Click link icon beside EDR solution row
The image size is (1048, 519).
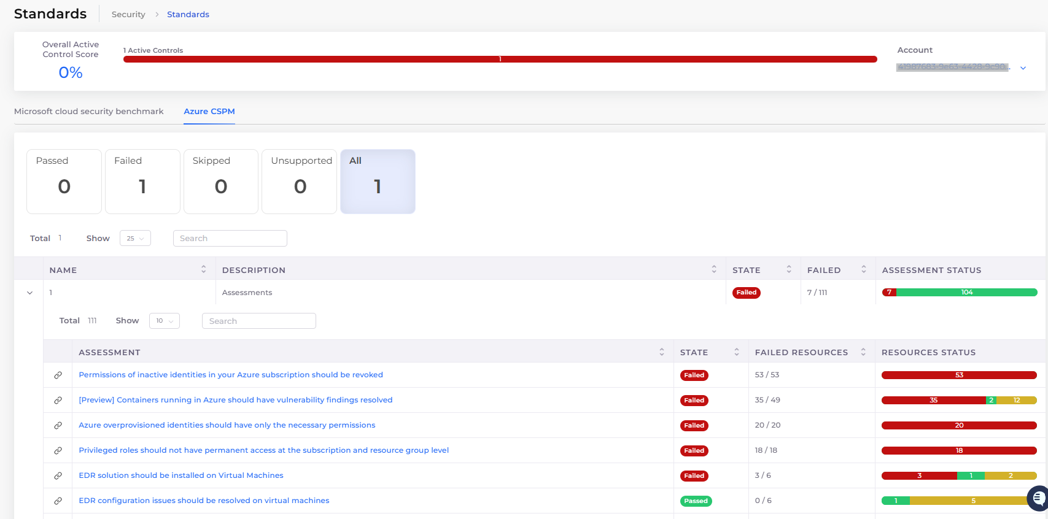[58, 475]
